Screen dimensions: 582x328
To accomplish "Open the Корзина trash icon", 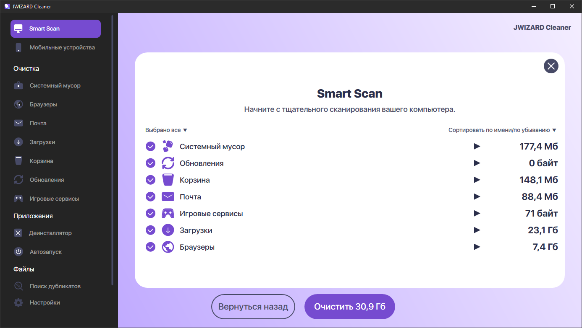I will pyautogui.click(x=18, y=161).
